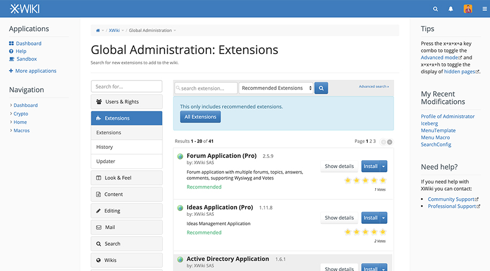Click the search magnifier icon in top bar

coord(435,9)
